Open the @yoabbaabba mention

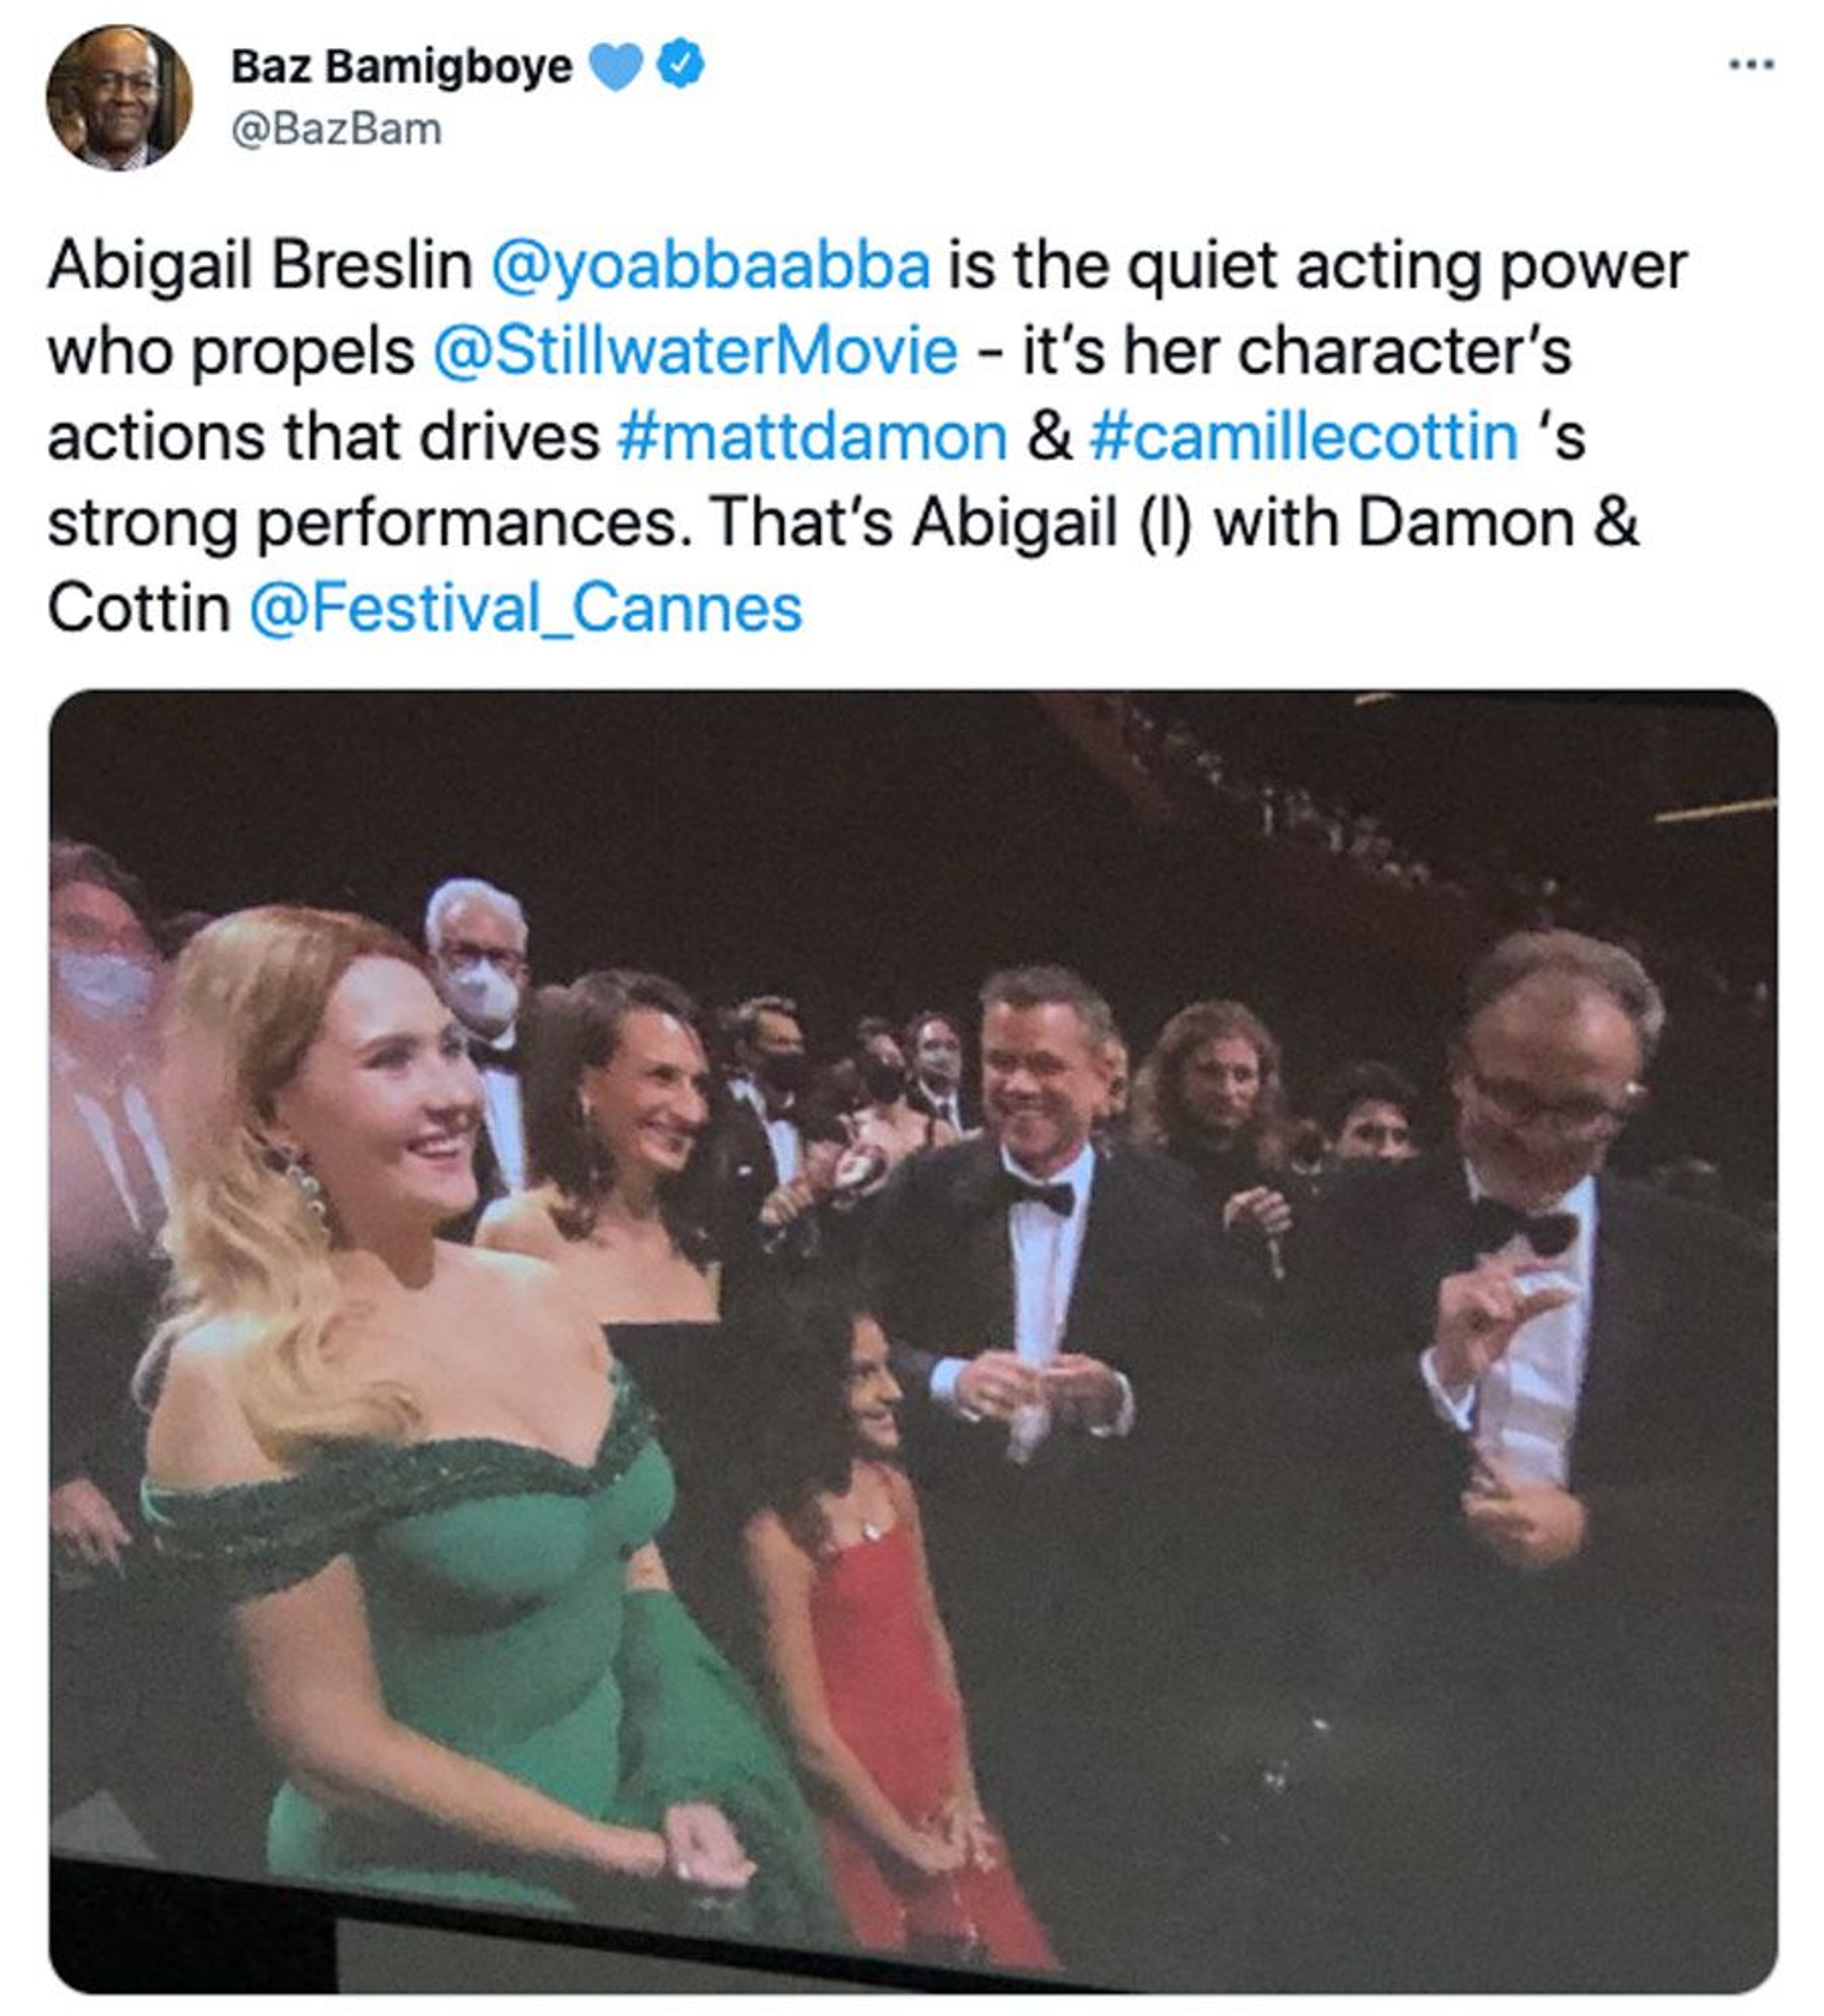tap(711, 266)
